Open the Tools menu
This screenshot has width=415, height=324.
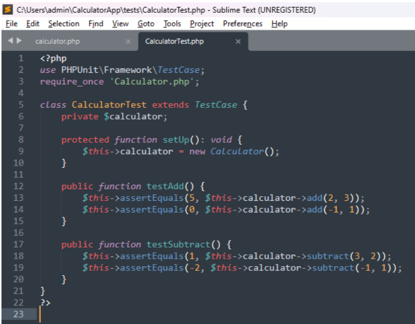pyautogui.click(x=172, y=23)
